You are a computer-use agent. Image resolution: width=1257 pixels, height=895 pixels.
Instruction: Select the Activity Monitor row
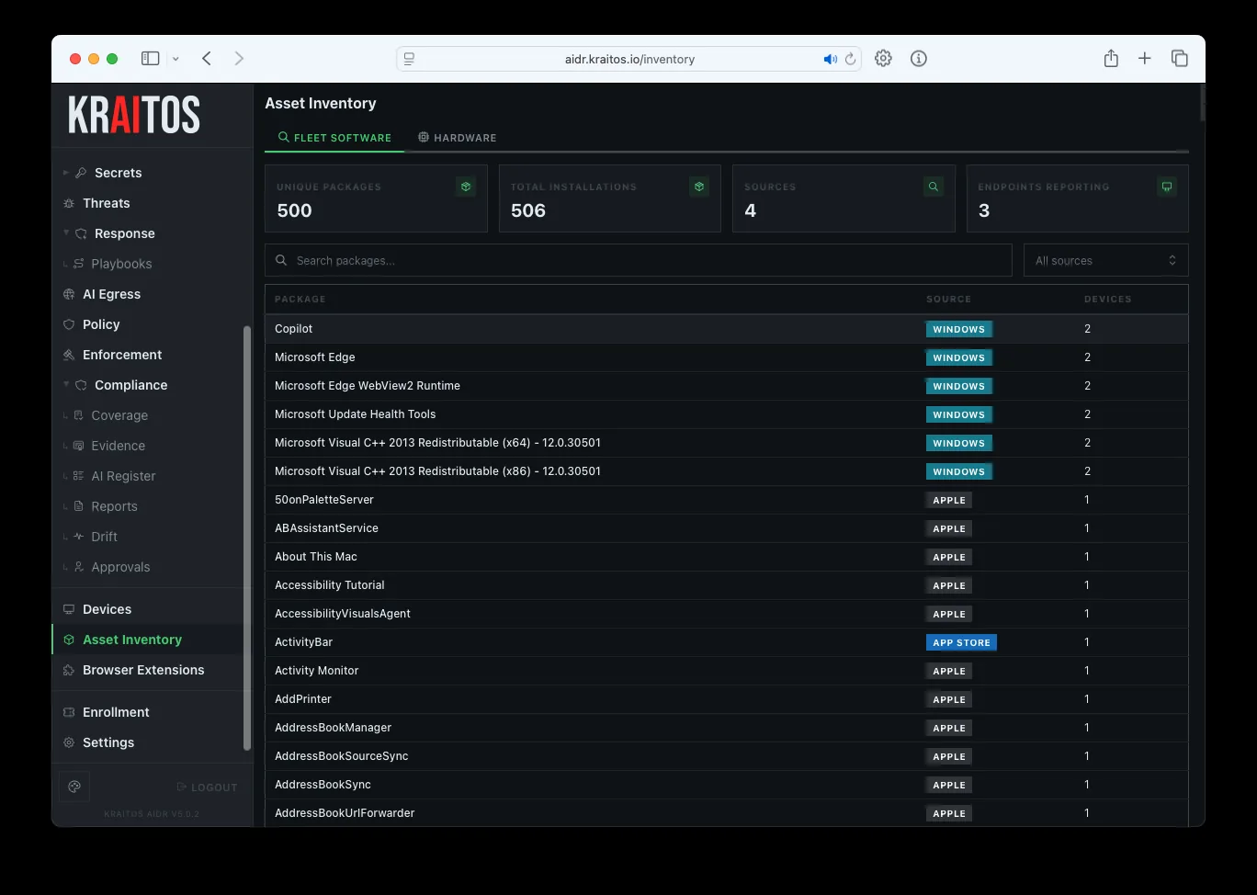[x=726, y=671]
